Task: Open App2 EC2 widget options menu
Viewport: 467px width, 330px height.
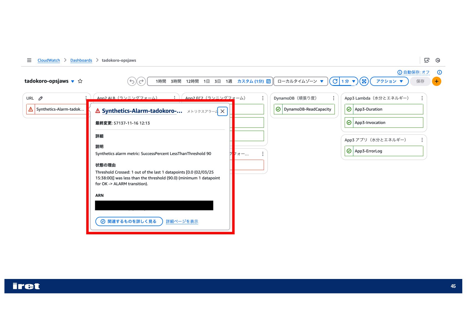Action: [x=263, y=98]
